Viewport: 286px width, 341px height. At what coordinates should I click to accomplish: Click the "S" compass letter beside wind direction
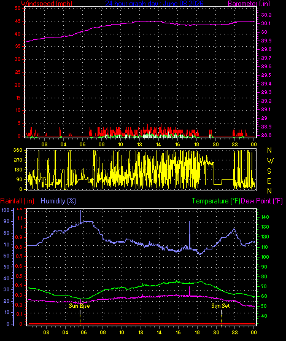(x=269, y=171)
